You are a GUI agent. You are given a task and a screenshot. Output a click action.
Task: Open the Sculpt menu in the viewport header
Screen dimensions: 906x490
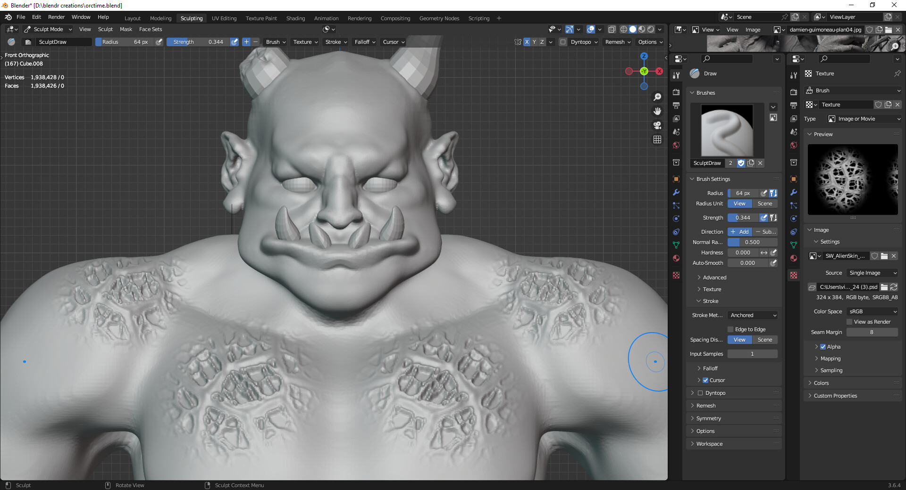tap(105, 29)
